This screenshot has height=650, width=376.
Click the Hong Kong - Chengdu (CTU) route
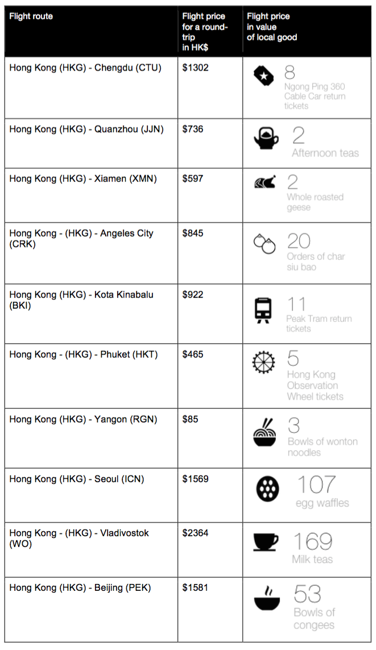click(85, 68)
